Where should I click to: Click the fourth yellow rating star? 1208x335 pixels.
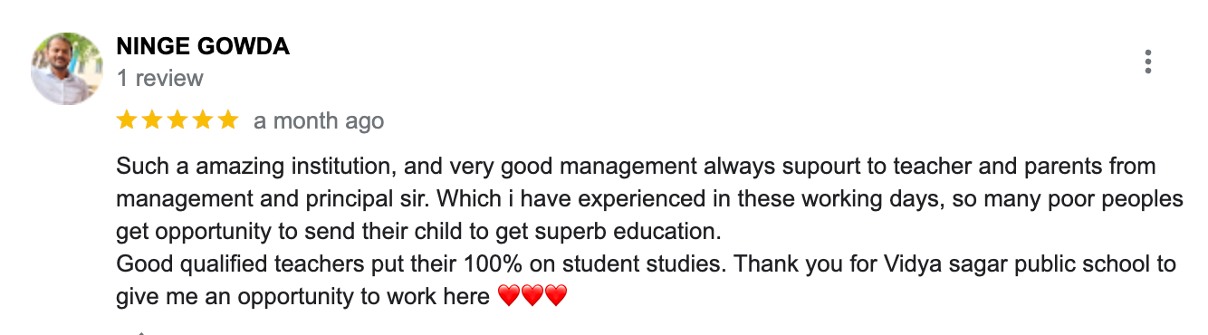pos(203,120)
